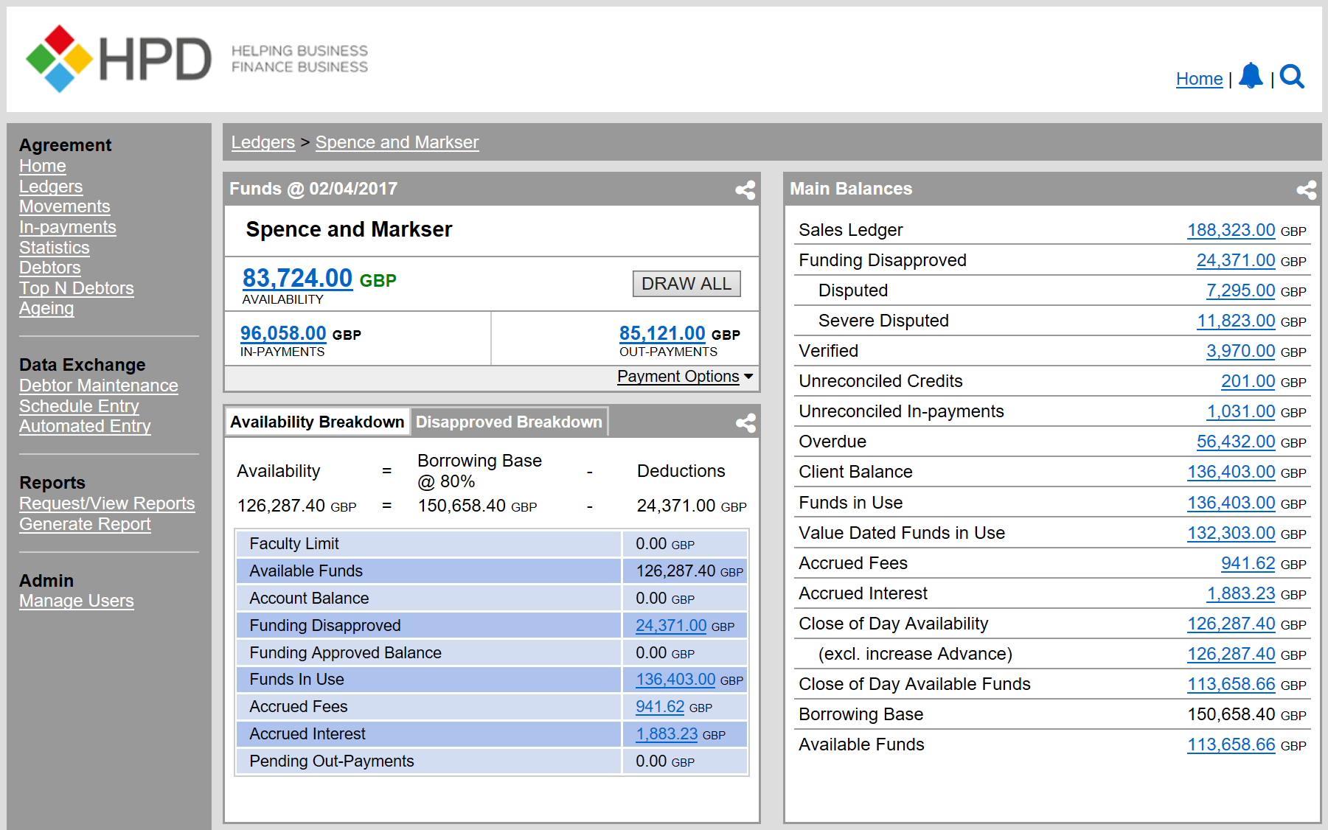Open Home link in top header
Image resolution: width=1328 pixels, height=830 pixels.
[x=1199, y=79]
